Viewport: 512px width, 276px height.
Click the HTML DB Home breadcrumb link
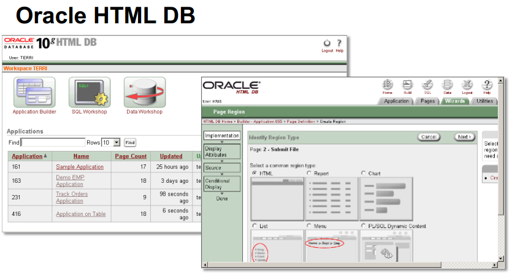pos(218,121)
